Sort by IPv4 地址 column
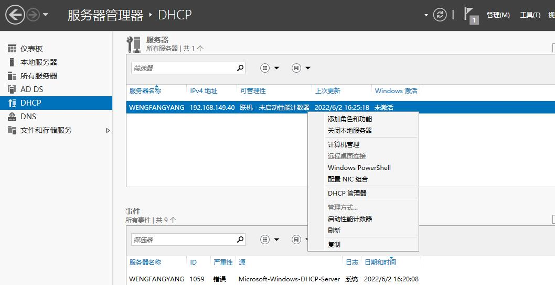Screen dimensions: 555x285 [204, 90]
